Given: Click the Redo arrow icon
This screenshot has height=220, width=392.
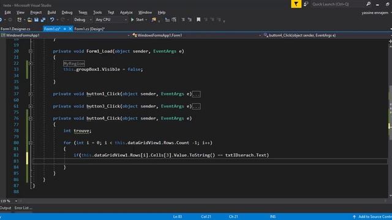Looking at the screenshot, I should point(62,20).
